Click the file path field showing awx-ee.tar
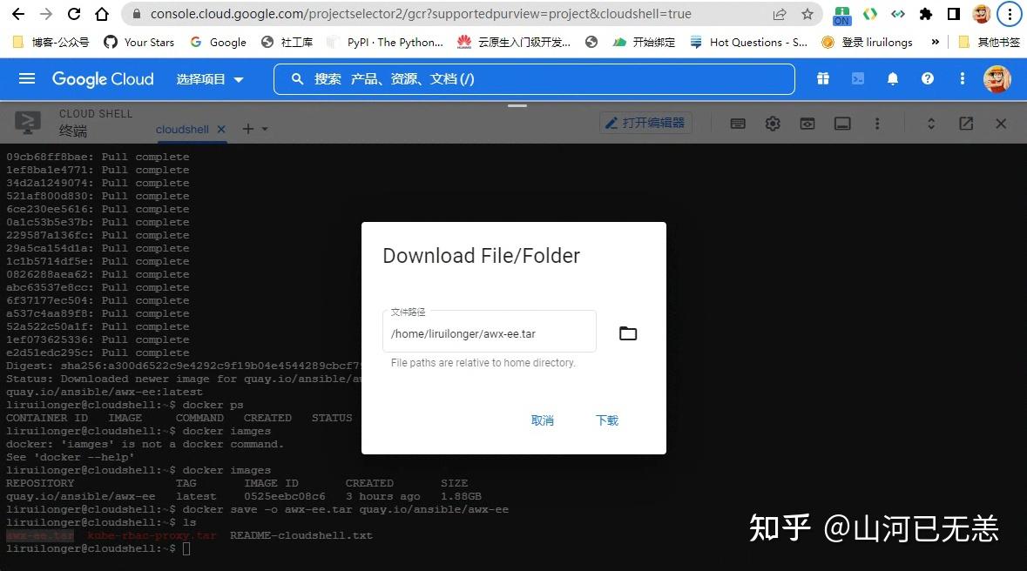The width and height of the screenshot is (1027, 571). point(488,333)
